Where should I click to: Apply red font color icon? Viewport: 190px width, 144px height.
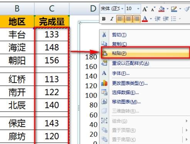(x=145, y=19)
